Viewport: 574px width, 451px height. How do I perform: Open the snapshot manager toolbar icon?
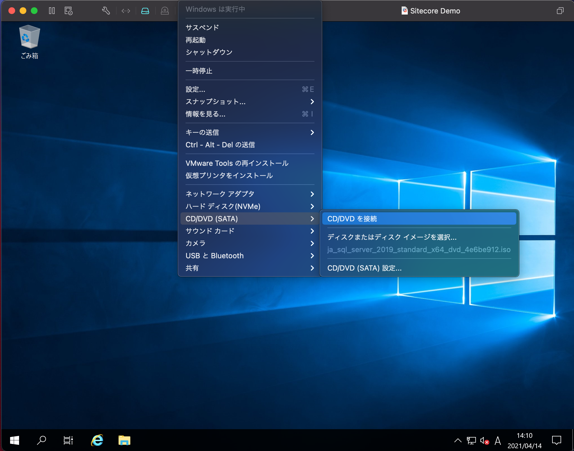pos(68,11)
